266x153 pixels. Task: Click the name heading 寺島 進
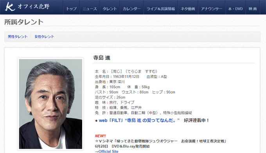pyautogui.click(x=102, y=58)
